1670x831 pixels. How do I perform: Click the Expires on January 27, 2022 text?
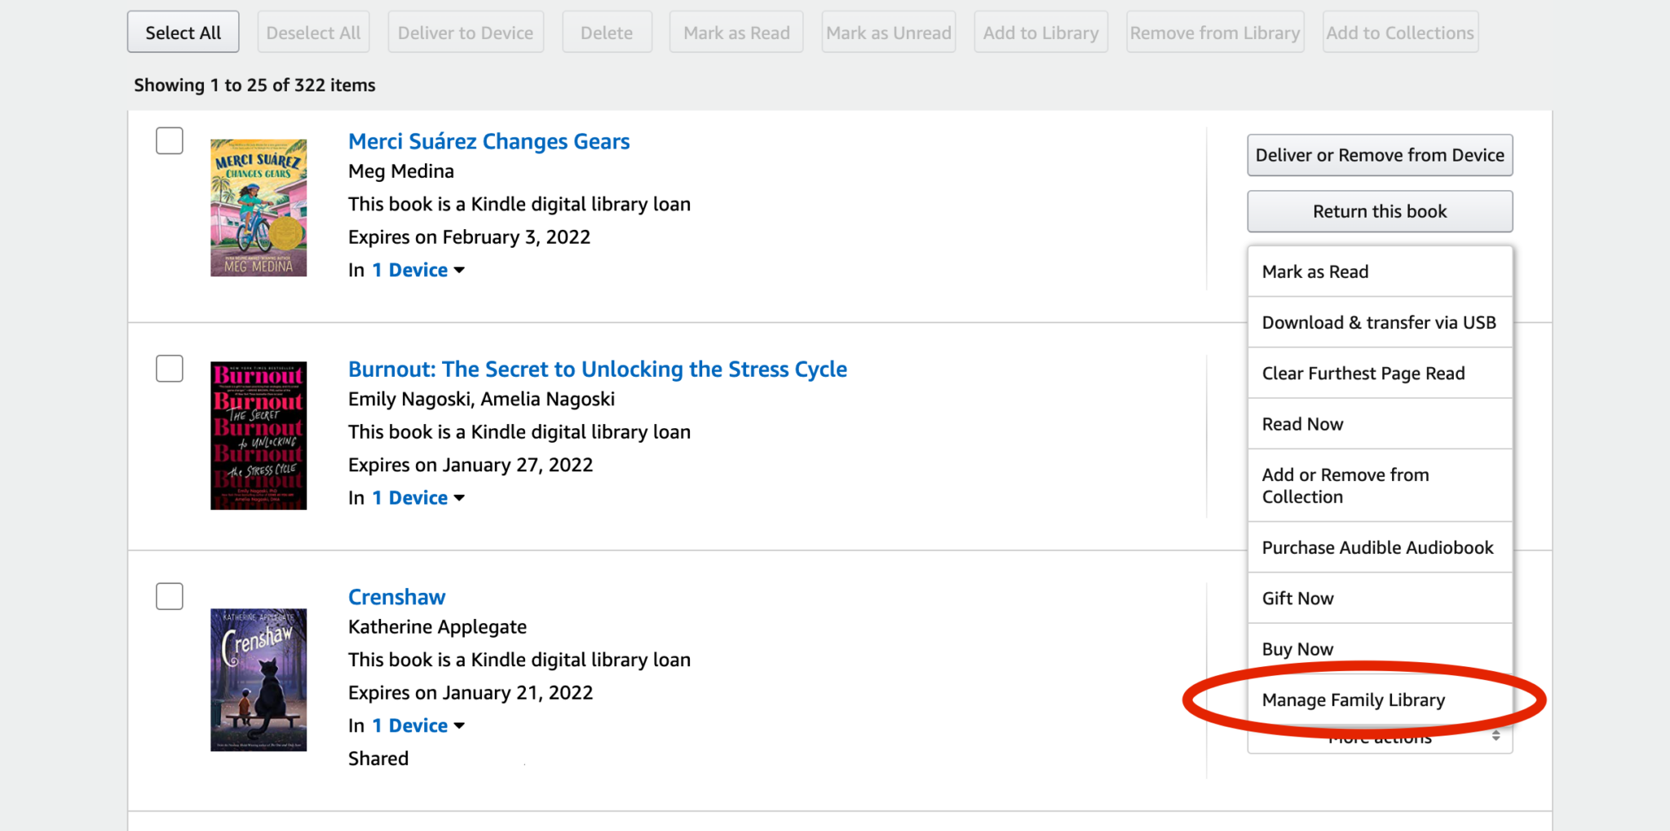click(x=471, y=465)
